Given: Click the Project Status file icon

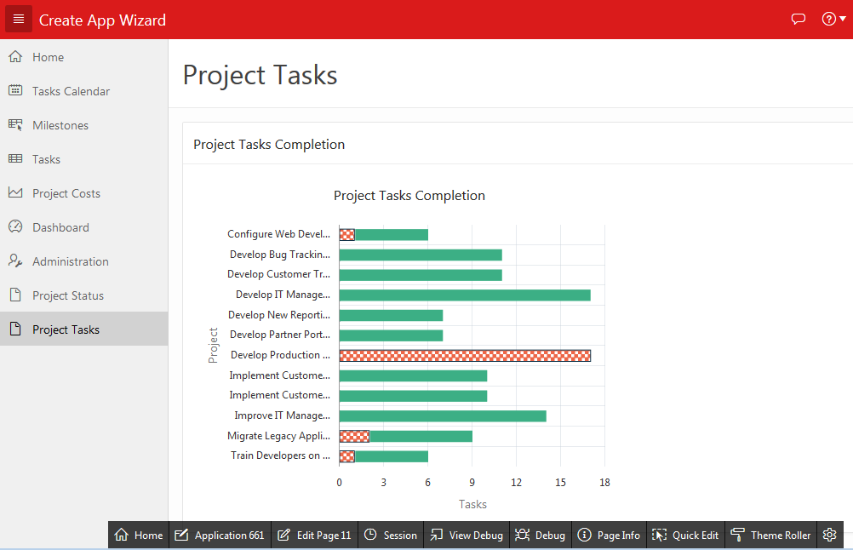Looking at the screenshot, I should point(15,295).
